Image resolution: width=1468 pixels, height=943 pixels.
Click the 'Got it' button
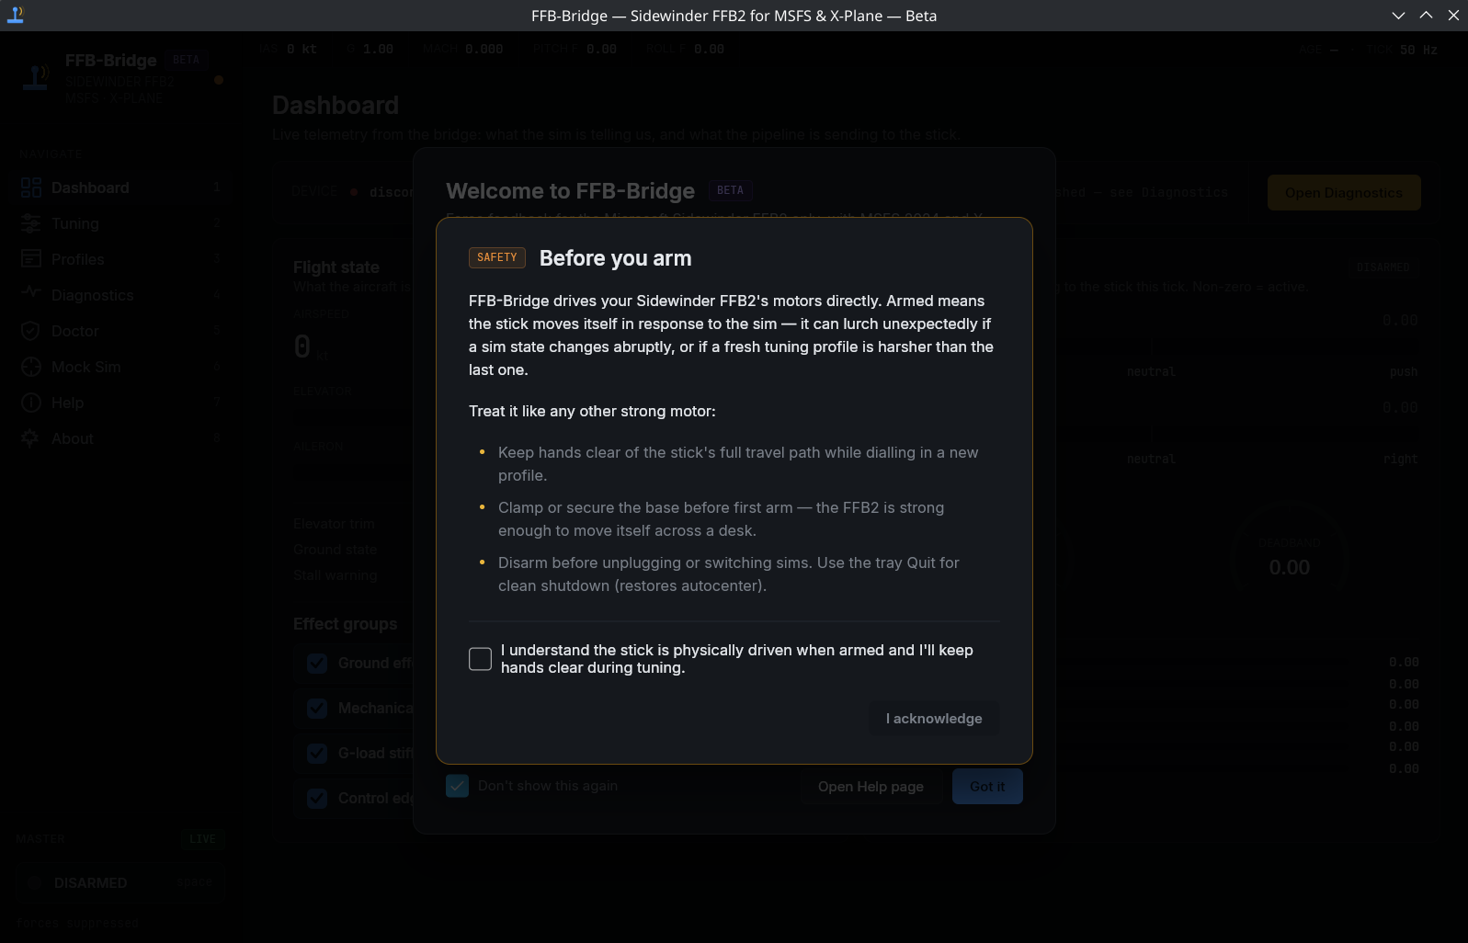(987, 787)
